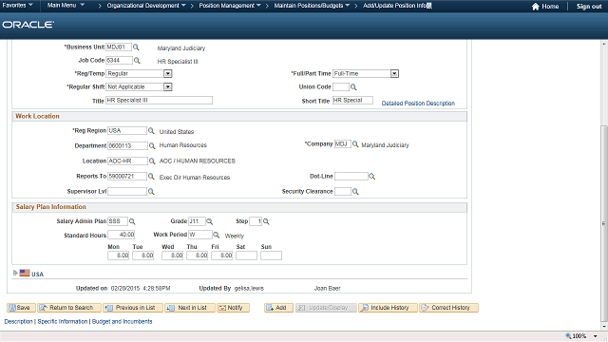This screenshot has width=608, height=342.
Task: Open the Regular Shift dropdown
Action: click(x=167, y=86)
